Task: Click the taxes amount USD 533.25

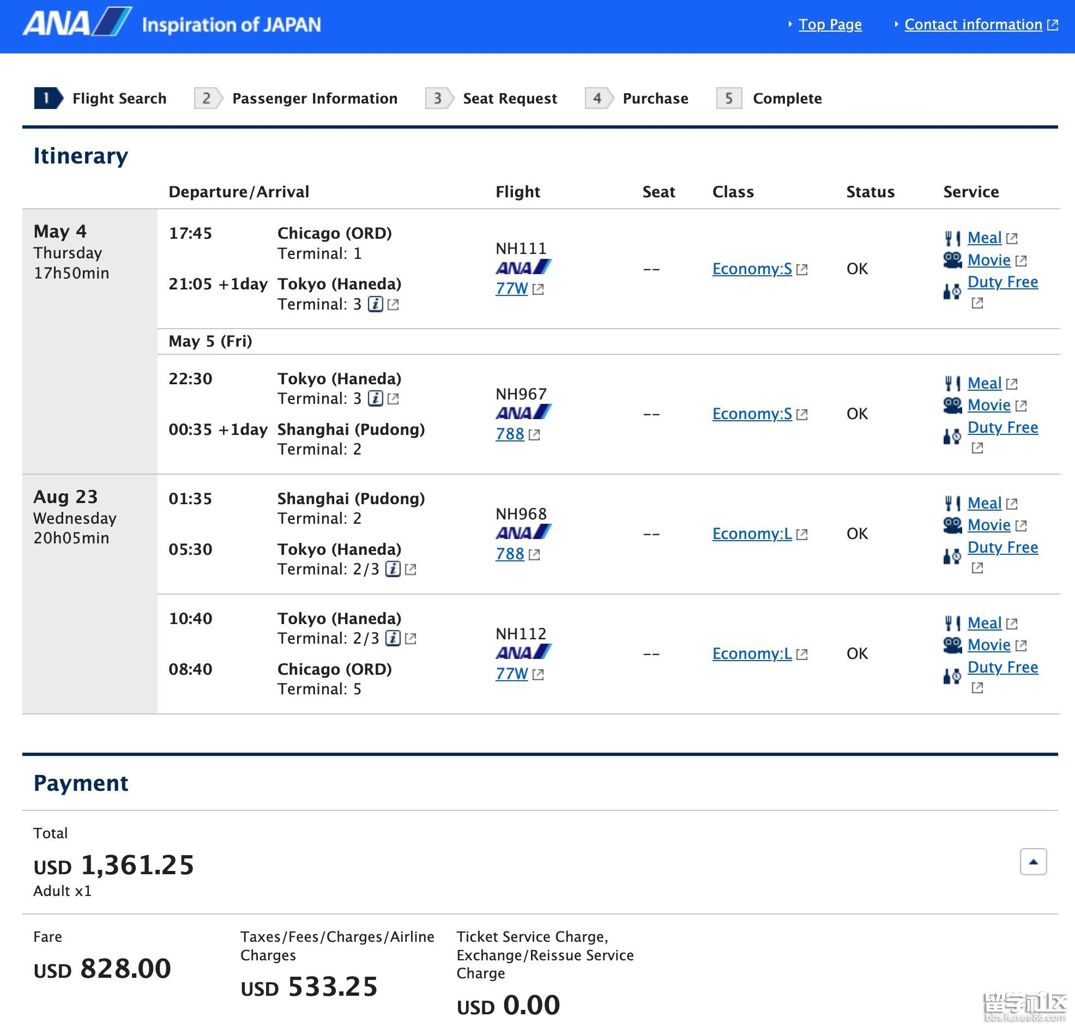Action: pos(309,986)
